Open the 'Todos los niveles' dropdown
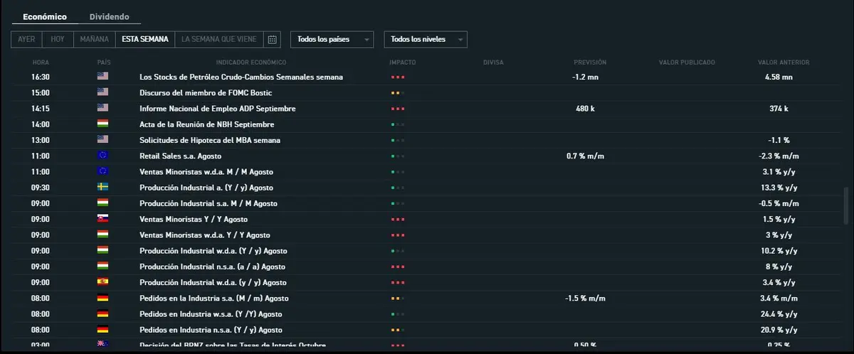 (x=425, y=40)
